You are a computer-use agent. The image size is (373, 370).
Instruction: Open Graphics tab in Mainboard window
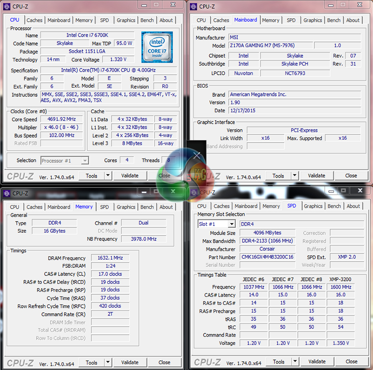312,20
